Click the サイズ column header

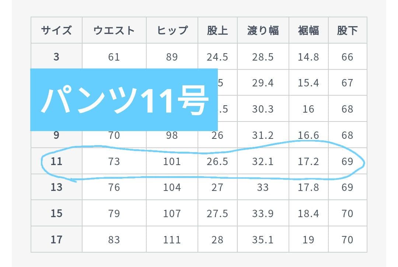click(56, 30)
